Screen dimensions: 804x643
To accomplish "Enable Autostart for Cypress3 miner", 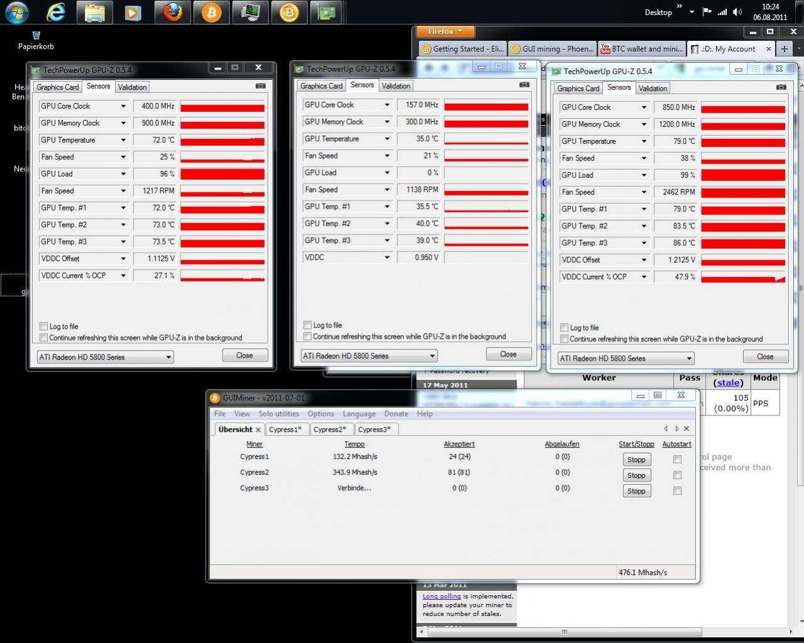I will pyautogui.click(x=677, y=491).
